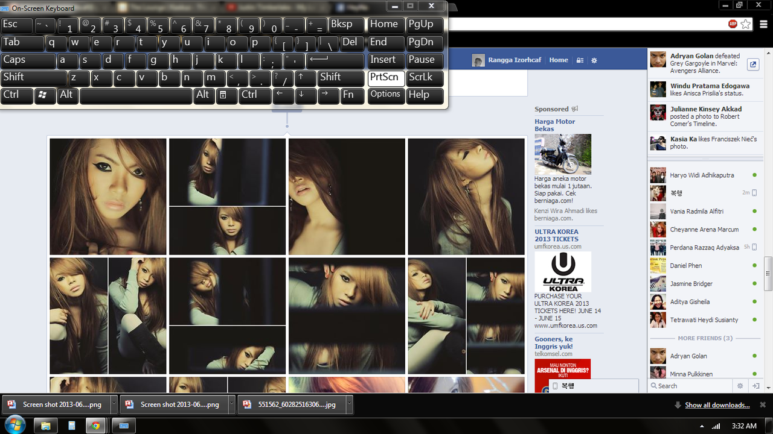Switch to On-Screen Keyboard taskbar icon
Viewport: 773px width, 434px height.
(x=124, y=426)
